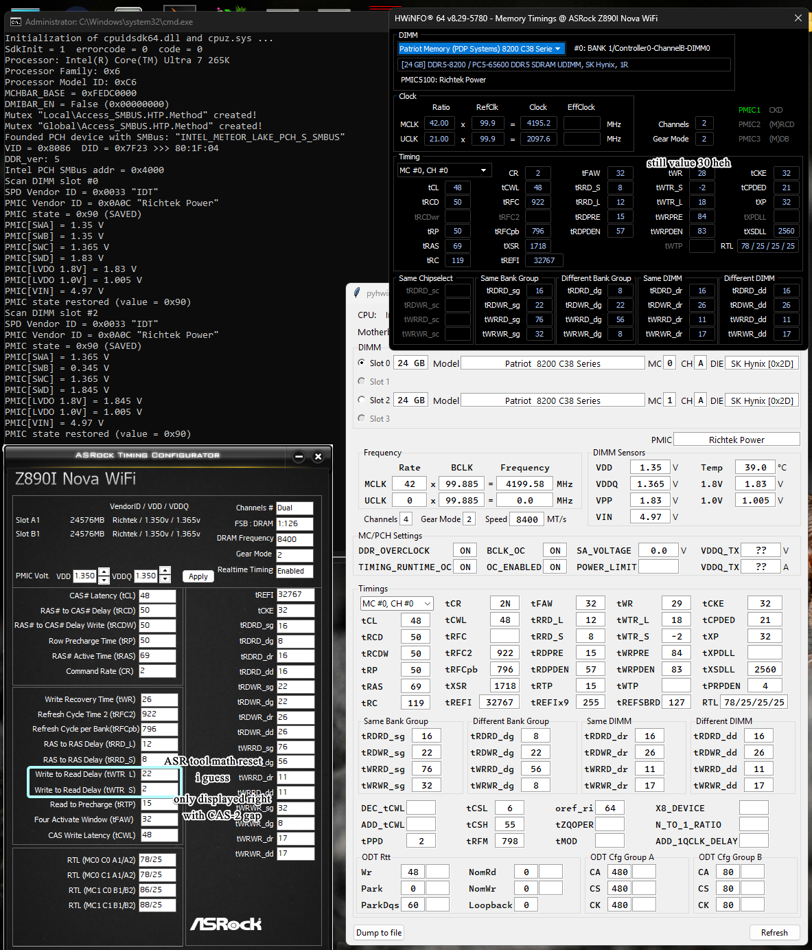Click the Row Precharge Time (tRP) field

click(157, 641)
